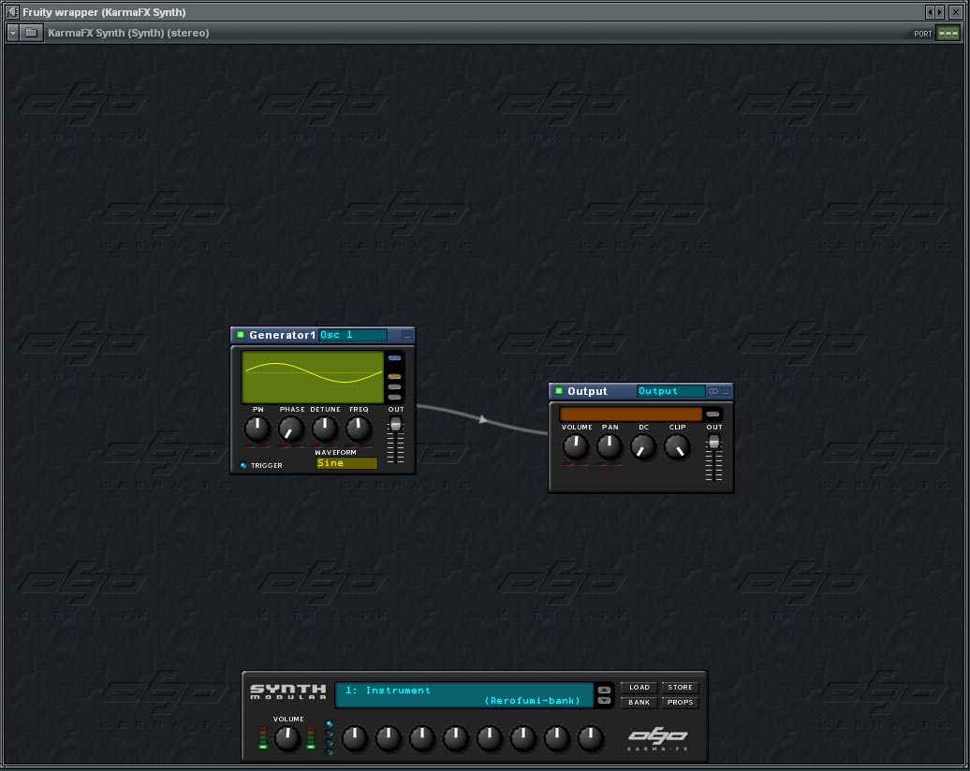
Task: Toggle the Output module green enable LED
Action: [x=559, y=391]
